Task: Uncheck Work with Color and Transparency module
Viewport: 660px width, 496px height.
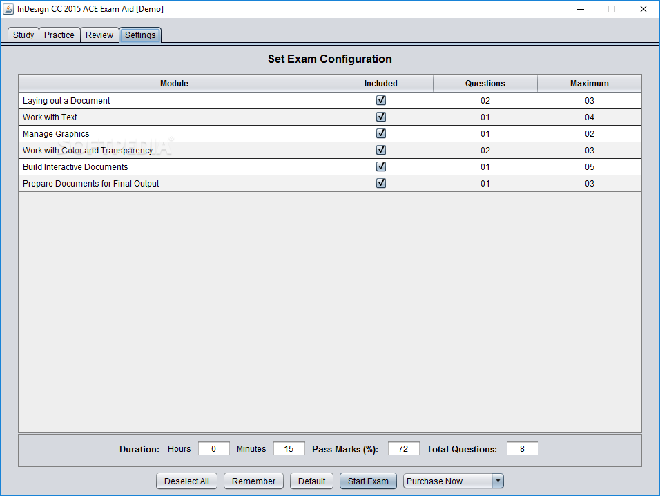Action: click(381, 150)
